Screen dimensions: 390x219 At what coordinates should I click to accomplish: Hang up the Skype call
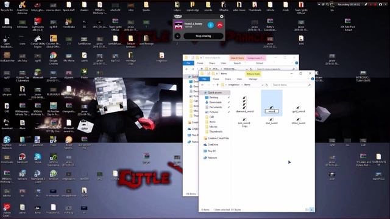219,25
